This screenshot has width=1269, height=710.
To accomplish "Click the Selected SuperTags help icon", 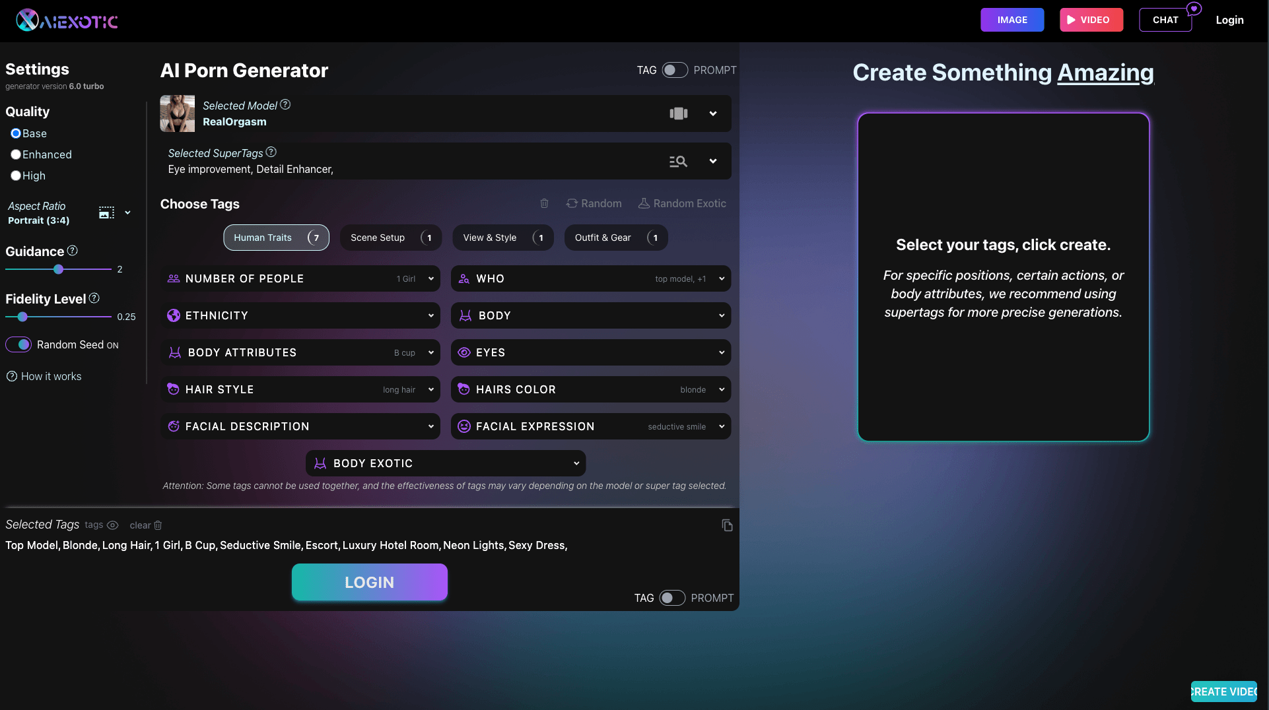I will point(271,152).
